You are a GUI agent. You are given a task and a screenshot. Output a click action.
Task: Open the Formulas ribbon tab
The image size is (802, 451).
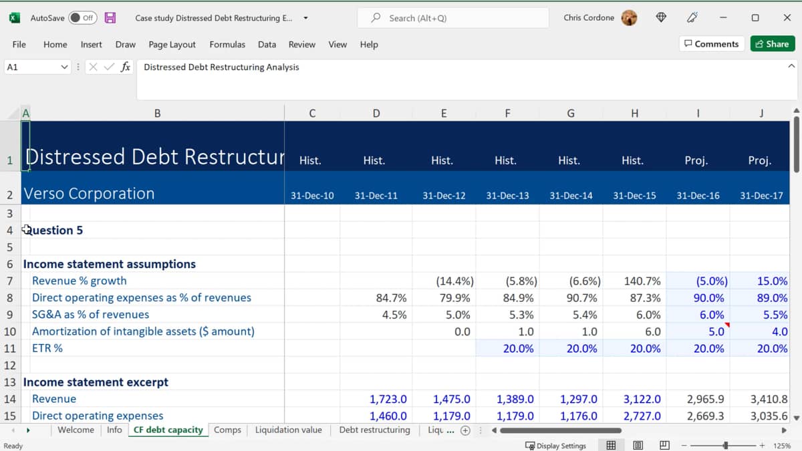pos(227,44)
